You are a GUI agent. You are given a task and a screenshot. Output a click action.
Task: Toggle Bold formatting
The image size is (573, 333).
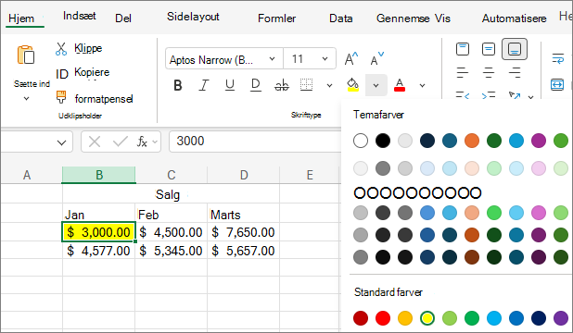click(x=178, y=85)
